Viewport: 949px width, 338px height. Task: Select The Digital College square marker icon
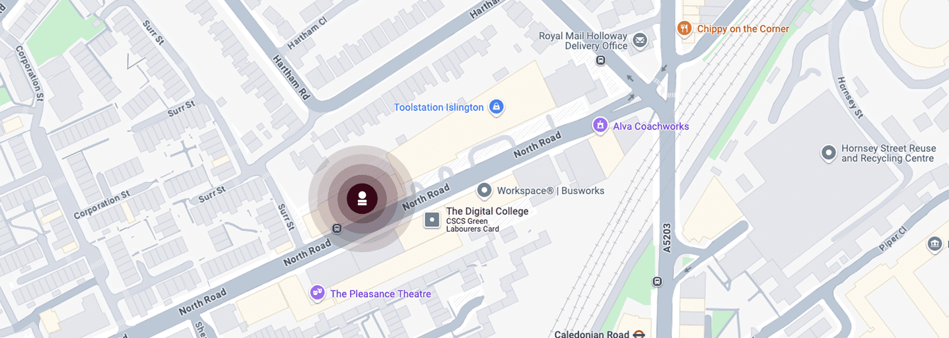pyautogui.click(x=432, y=219)
